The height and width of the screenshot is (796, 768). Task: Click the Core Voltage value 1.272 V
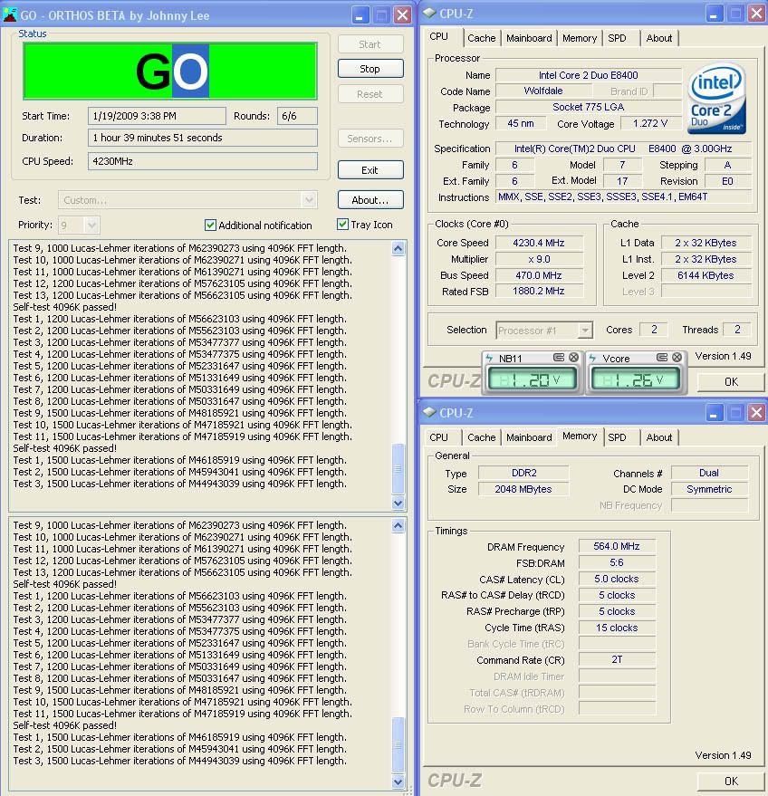tap(649, 123)
